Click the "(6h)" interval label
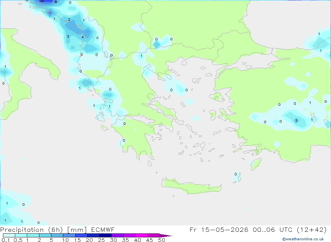 click(55, 230)
